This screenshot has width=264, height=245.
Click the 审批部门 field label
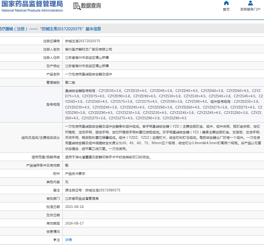pos(53,199)
